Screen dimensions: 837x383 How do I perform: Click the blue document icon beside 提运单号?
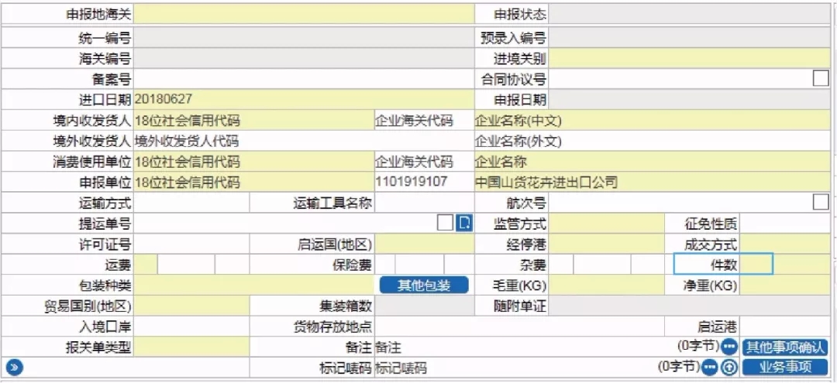(x=464, y=223)
